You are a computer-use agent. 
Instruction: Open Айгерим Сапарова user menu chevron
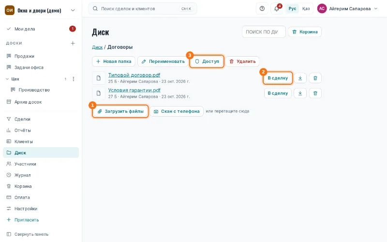tap(376, 9)
